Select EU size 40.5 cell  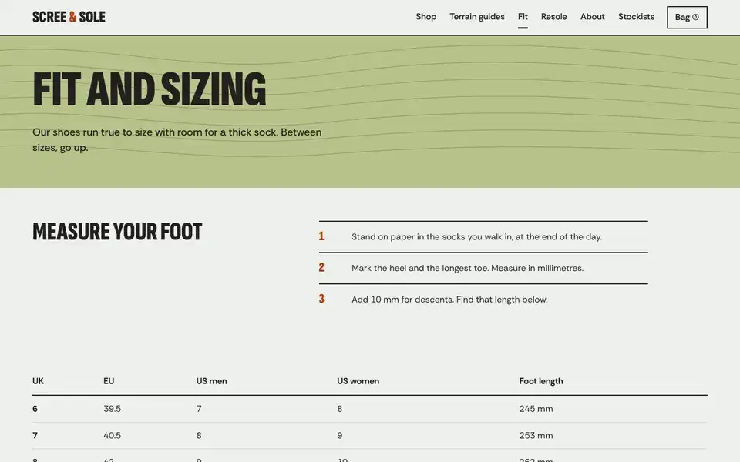pos(112,436)
